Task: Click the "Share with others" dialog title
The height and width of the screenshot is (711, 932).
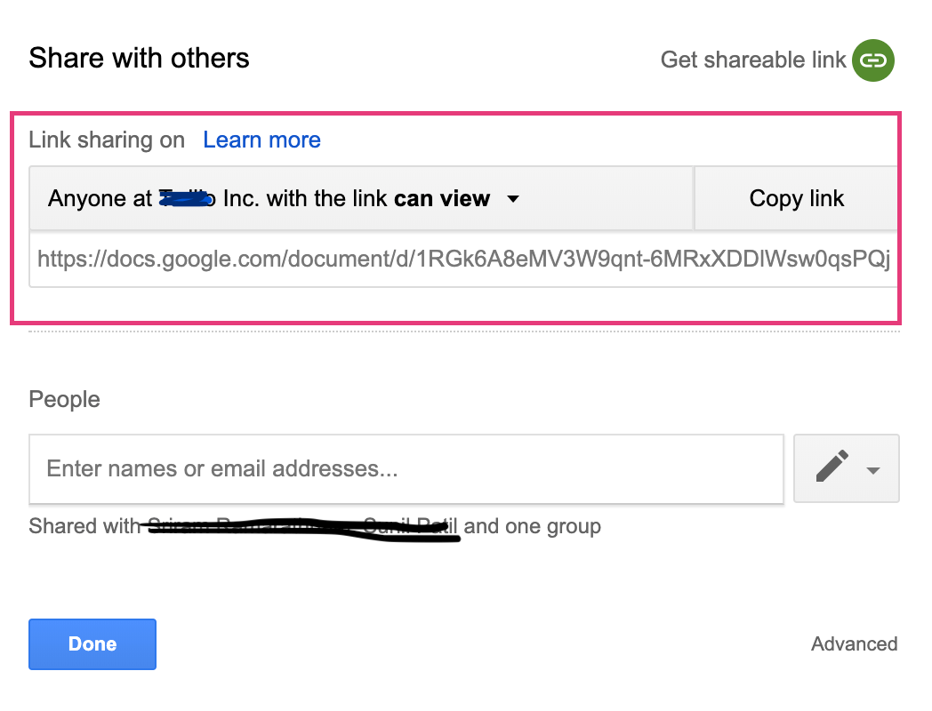Action: pos(139,59)
